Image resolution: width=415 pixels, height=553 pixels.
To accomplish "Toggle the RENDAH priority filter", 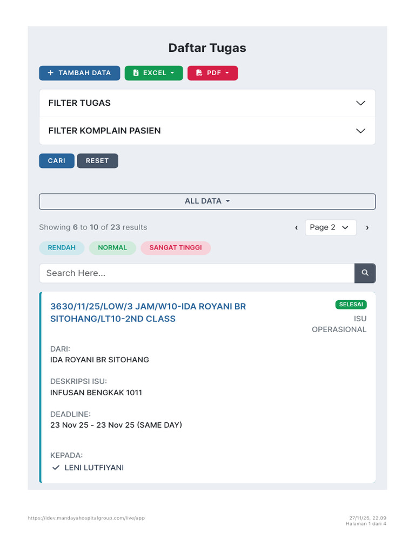I will tap(62, 247).
